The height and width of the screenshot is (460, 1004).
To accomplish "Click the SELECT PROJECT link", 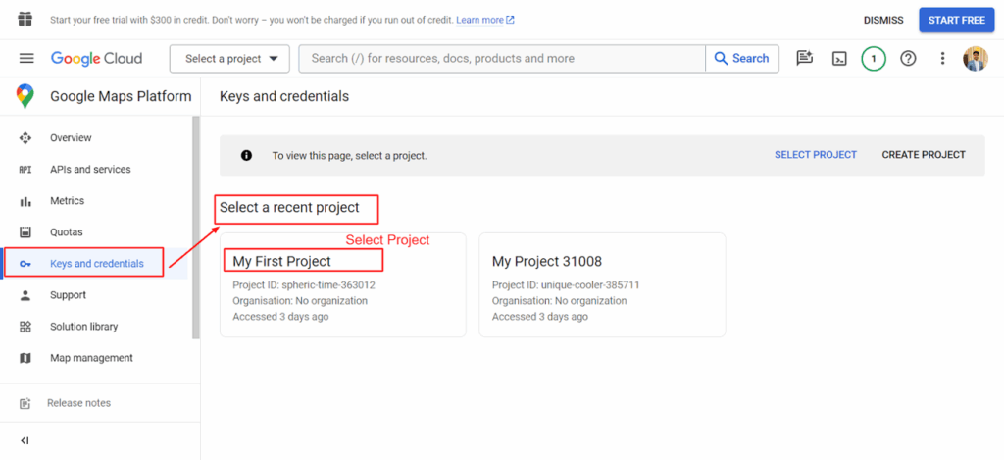I will [x=815, y=155].
